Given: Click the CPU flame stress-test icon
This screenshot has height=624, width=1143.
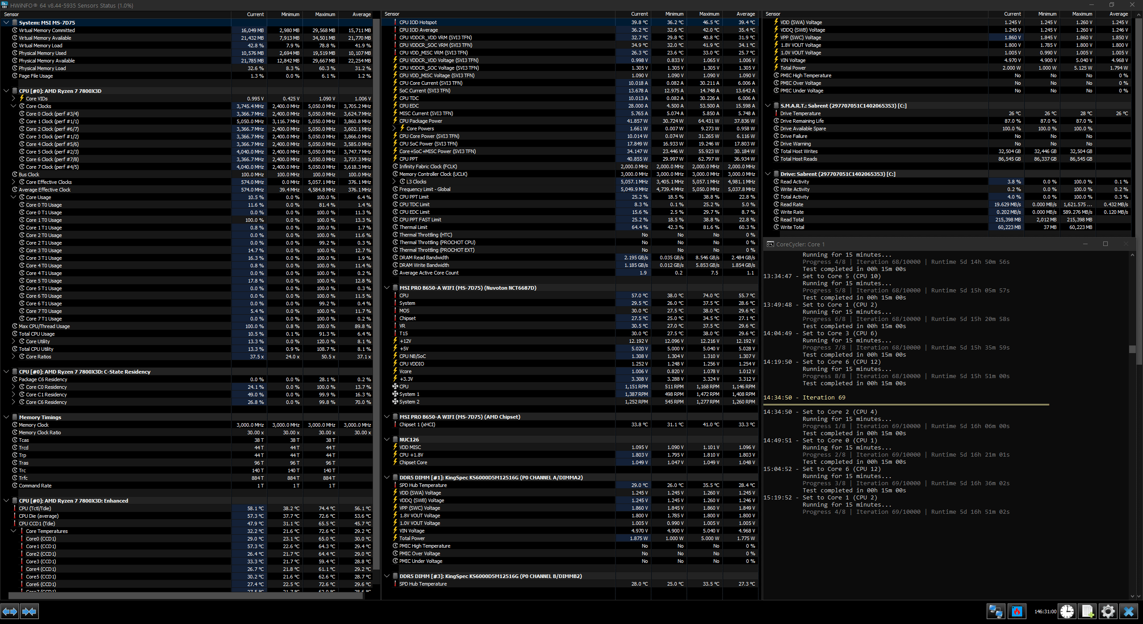Looking at the screenshot, I should [x=1017, y=612].
